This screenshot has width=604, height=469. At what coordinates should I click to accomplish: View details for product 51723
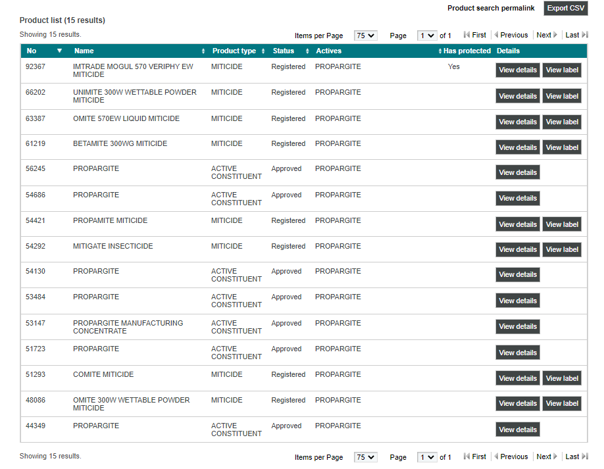pyautogui.click(x=518, y=353)
